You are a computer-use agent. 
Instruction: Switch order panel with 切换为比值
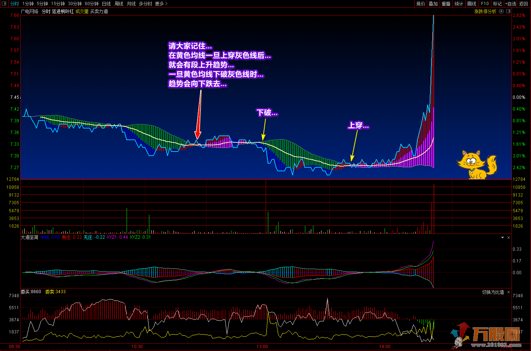(x=493, y=292)
